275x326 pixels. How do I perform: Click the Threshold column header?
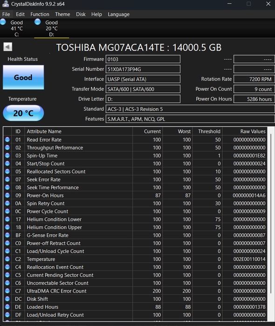tap(207, 131)
